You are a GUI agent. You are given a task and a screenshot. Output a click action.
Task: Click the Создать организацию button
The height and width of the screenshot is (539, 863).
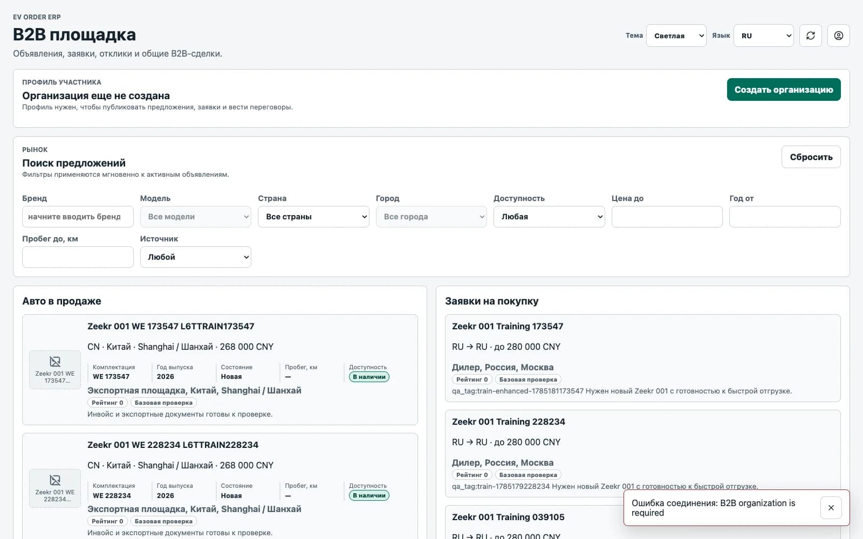pyautogui.click(x=784, y=89)
